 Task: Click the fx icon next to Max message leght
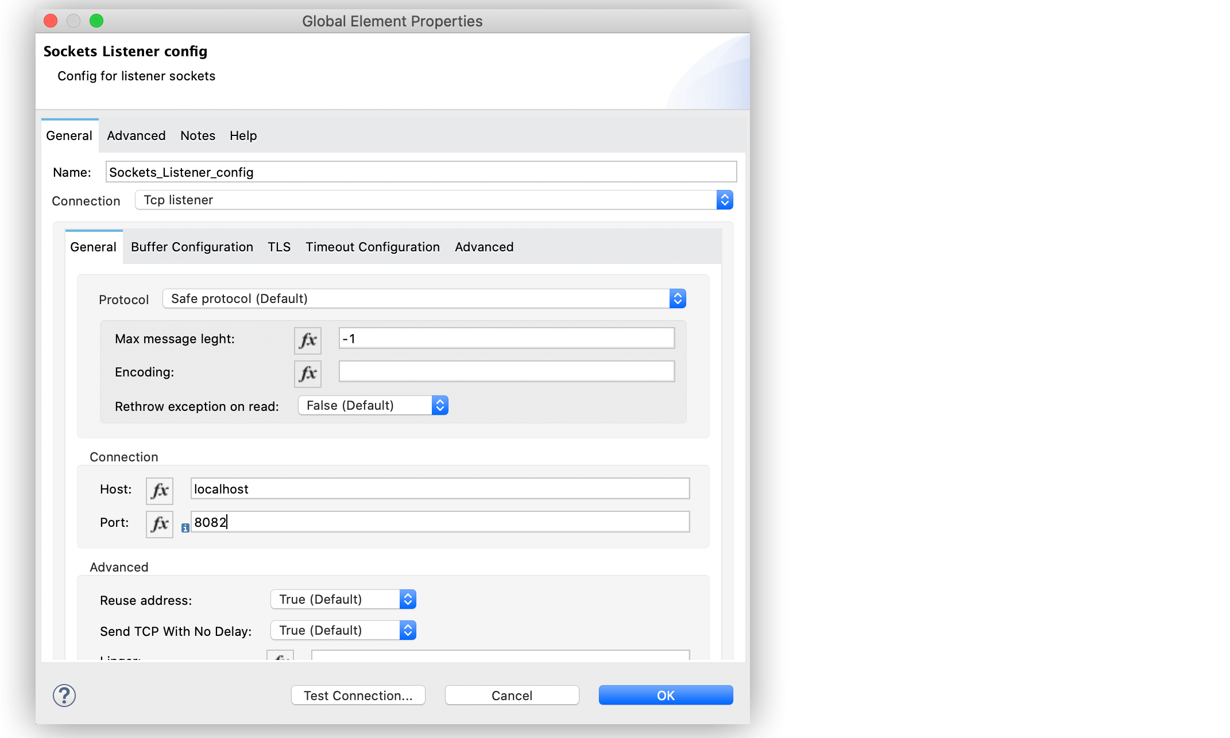307,338
